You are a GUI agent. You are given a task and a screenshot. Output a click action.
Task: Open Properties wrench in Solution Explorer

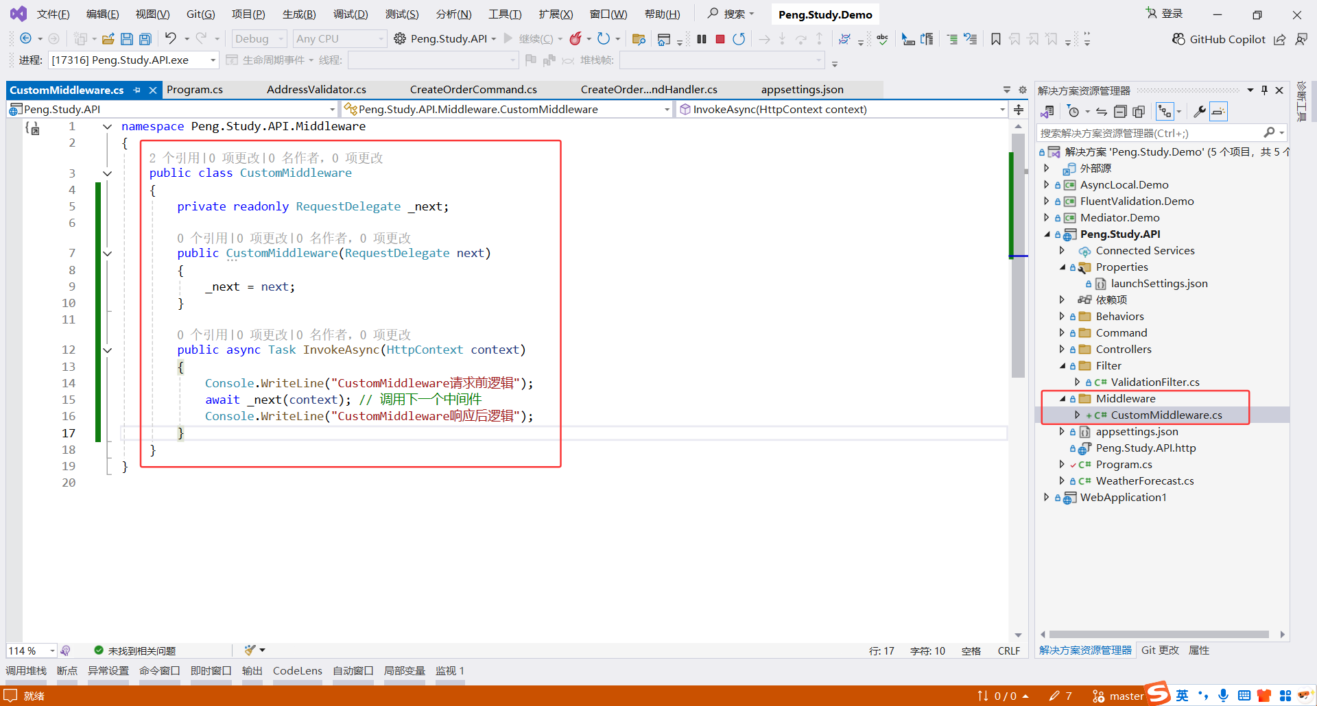[x=1199, y=112]
